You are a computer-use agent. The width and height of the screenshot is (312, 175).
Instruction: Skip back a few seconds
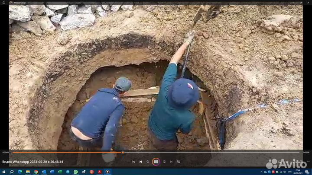pyautogui.click(x=148, y=162)
